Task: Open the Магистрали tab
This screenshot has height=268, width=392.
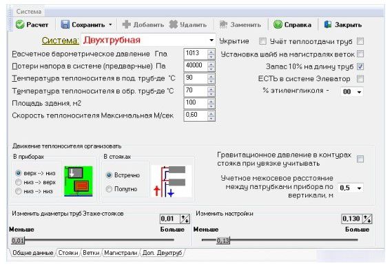Action: pyautogui.click(x=121, y=253)
